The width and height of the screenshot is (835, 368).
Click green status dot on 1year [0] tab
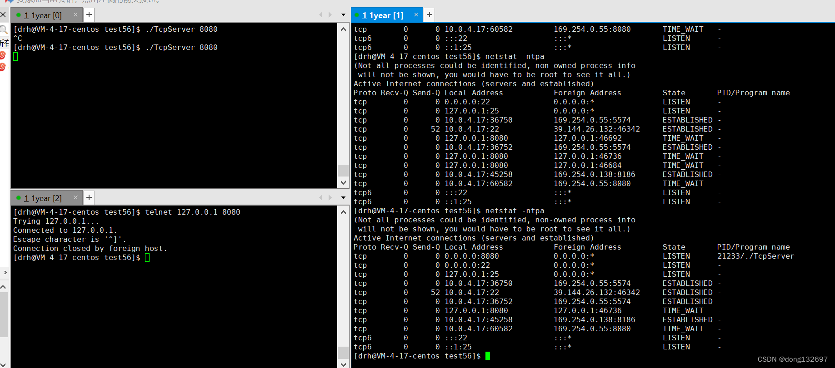point(18,15)
